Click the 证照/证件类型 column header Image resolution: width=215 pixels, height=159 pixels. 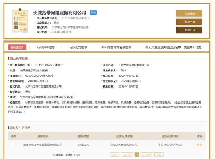pyautogui.click(x=124, y=136)
